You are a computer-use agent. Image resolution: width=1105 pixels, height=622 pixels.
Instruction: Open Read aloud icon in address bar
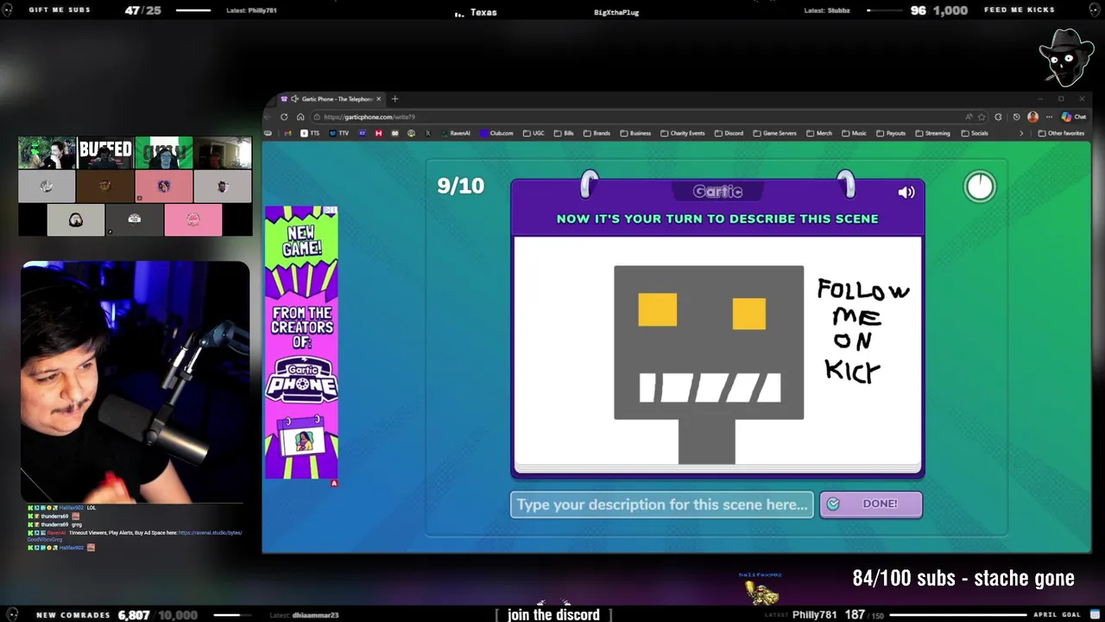coord(969,117)
